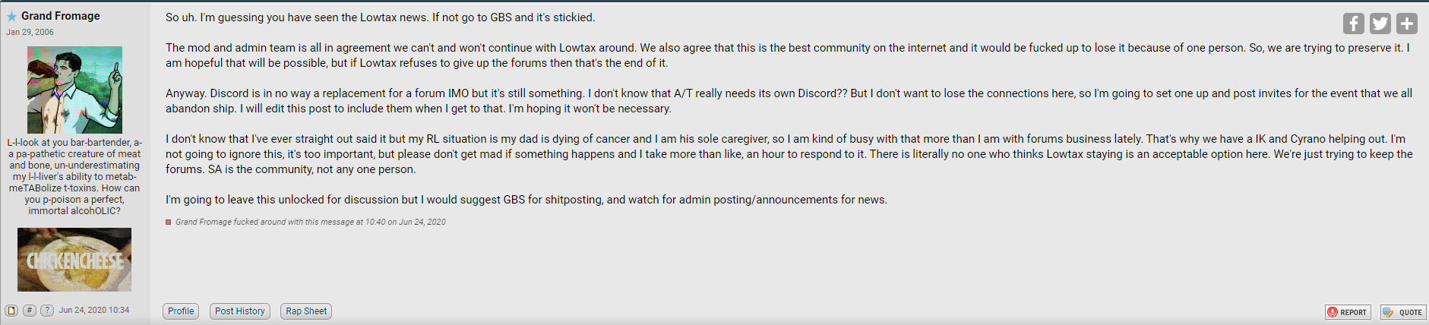Click the Jun 24, 2020 10:34 timestamp
This screenshot has height=325, width=1429.
tap(94, 310)
